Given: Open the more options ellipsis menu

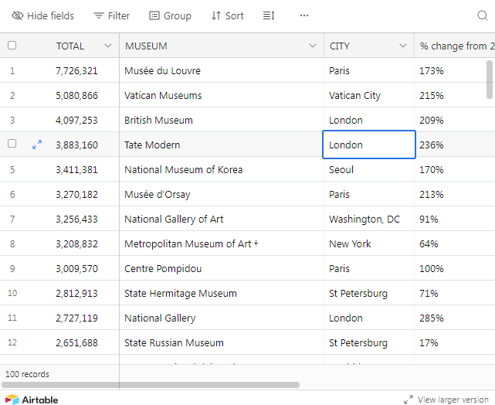Looking at the screenshot, I should pyautogui.click(x=304, y=15).
